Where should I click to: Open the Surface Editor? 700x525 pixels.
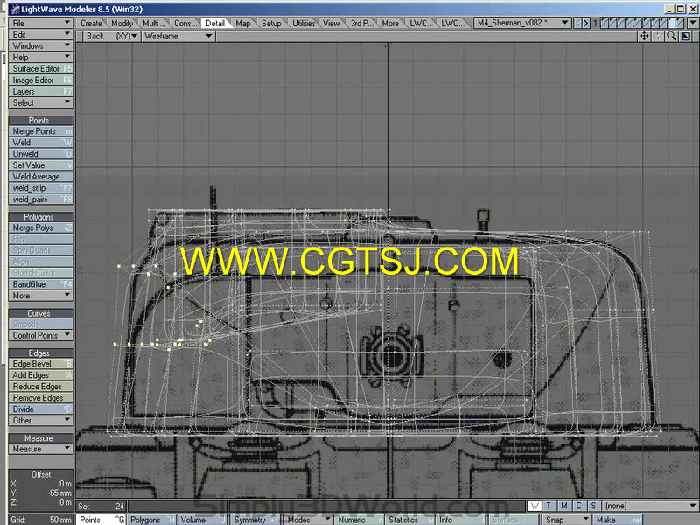pos(41,69)
